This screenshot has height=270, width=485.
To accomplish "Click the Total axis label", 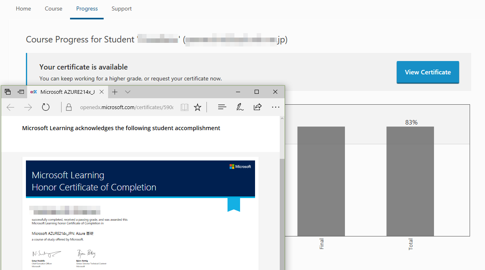I will click(x=411, y=244).
